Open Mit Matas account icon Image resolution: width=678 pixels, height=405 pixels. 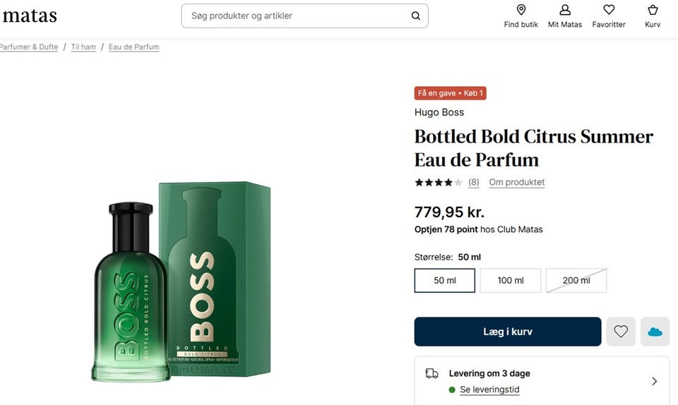point(565,10)
